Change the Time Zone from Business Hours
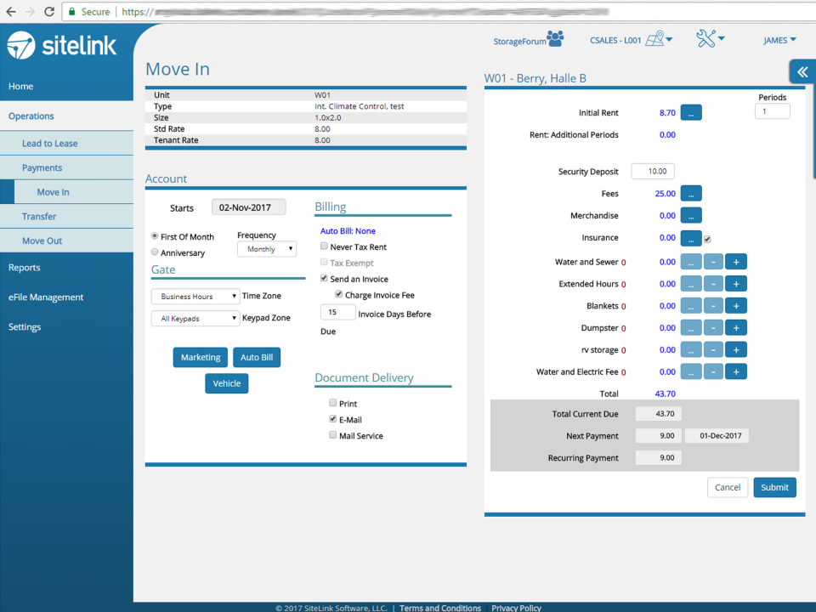 [195, 296]
